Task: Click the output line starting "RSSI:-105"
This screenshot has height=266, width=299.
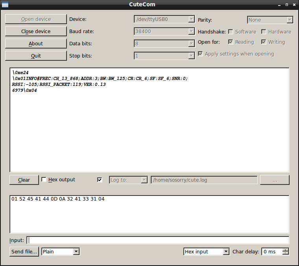Action: (x=59, y=84)
